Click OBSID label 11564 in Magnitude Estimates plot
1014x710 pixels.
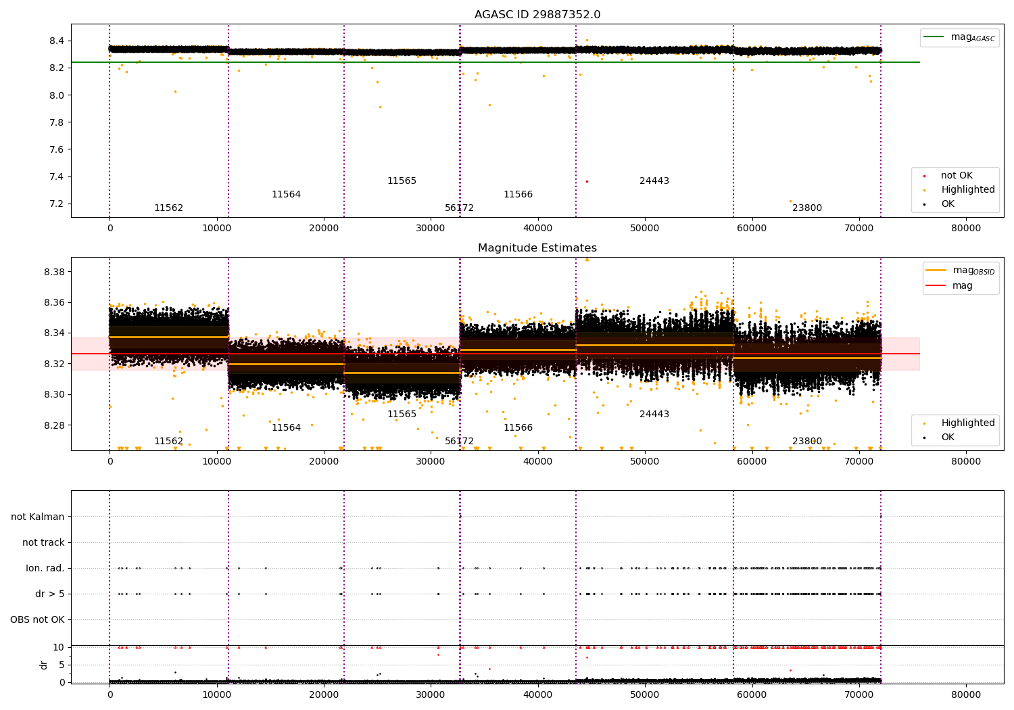pyautogui.click(x=286, y=428)
